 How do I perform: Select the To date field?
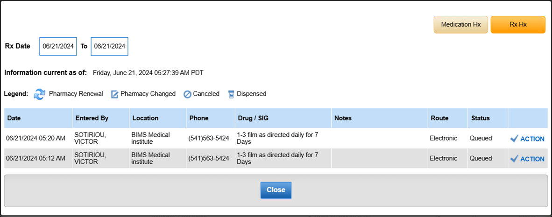click(109, 46)
